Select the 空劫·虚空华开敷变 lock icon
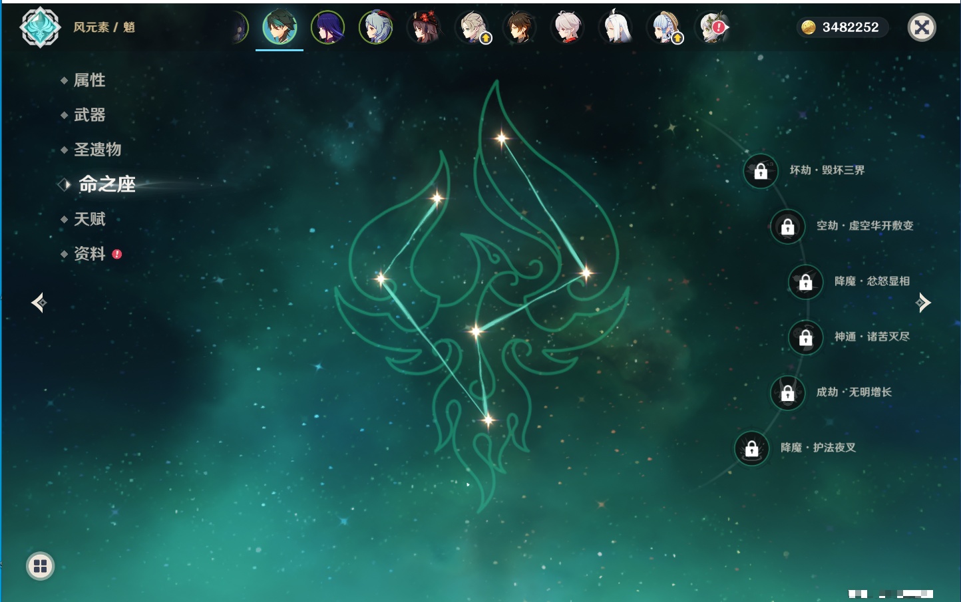The width and height of the screenshot is (961, 602). [x=787, y=227]
